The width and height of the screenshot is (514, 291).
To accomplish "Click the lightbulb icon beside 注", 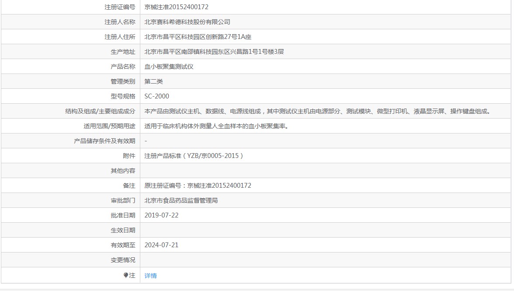I will point(126,275).
